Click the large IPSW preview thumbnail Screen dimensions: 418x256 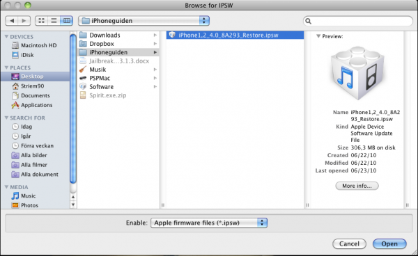pos(357,73)
